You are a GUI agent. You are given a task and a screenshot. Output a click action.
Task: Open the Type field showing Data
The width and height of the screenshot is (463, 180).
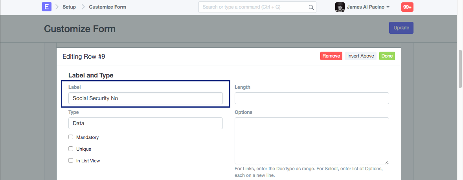[145, 123]
